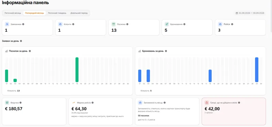
Task: Click the Клієнти card icon
Action: [60, 24]
